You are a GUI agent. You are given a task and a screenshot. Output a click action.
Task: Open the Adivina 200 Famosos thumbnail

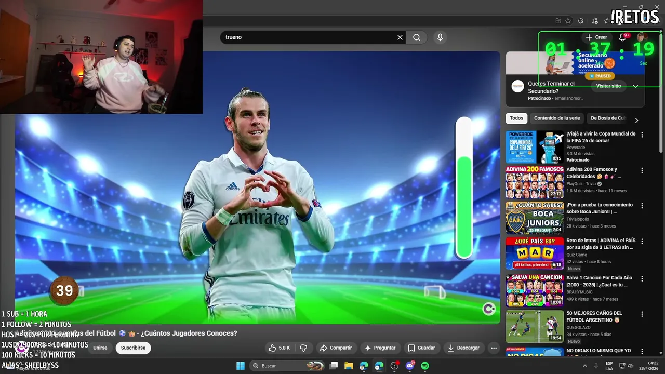535,182
